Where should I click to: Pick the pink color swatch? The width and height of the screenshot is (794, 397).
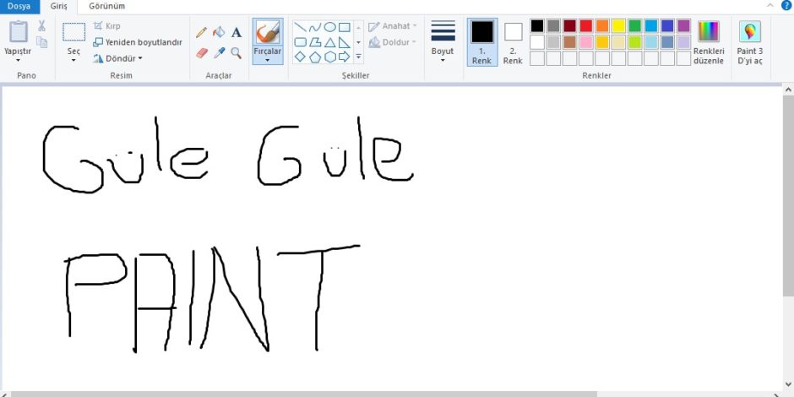586,42
